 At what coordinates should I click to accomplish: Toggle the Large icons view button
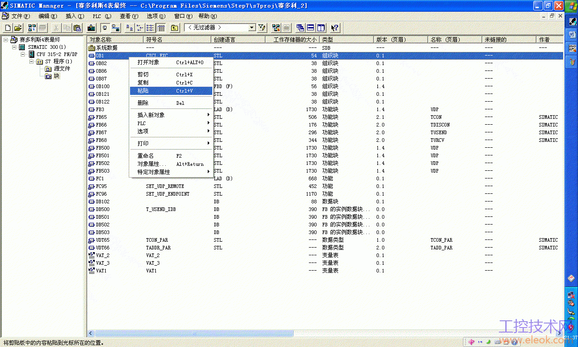point(129,28)
